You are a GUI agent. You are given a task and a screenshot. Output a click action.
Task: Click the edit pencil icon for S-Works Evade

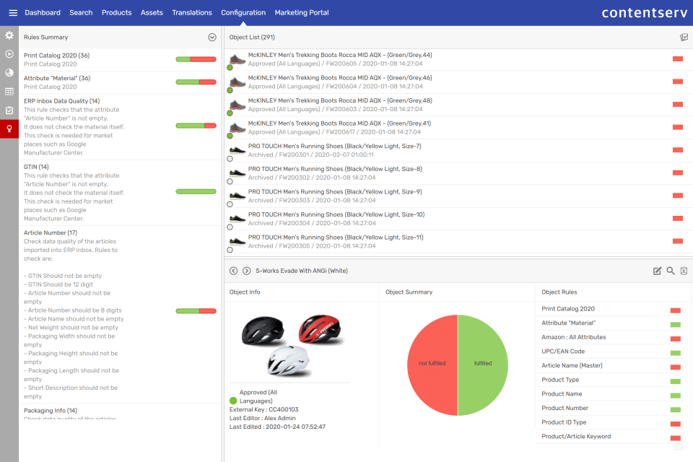[657, 271]
